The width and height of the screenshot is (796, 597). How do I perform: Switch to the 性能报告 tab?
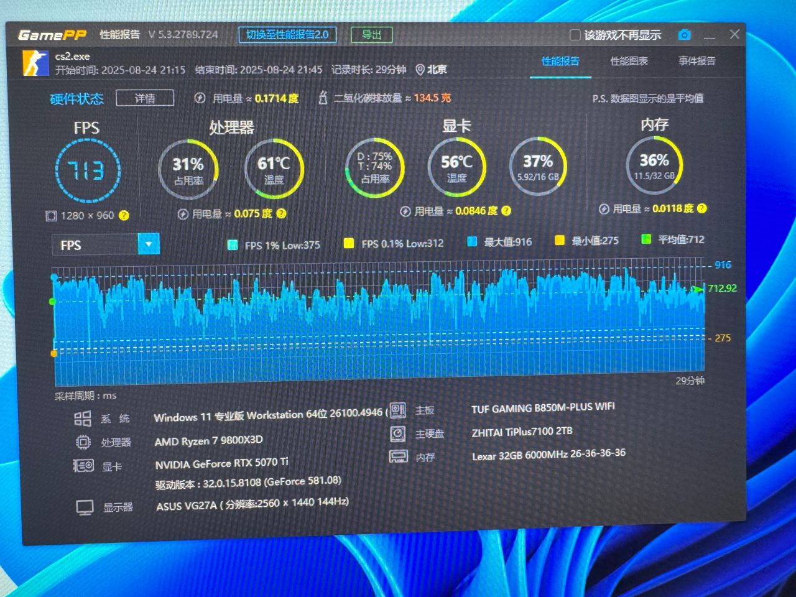(560, 61)
